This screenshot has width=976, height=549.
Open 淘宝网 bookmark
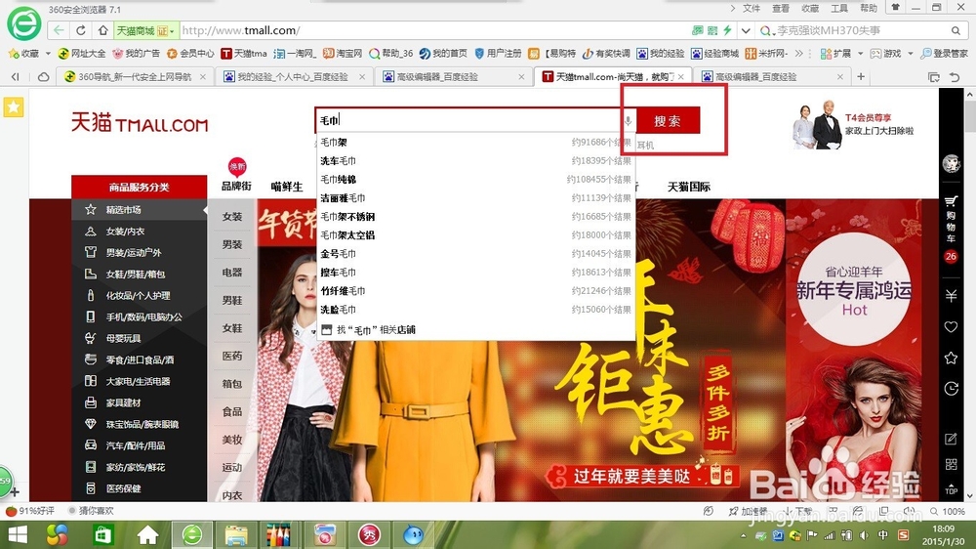pyautogui.click(x=343, y=54)
